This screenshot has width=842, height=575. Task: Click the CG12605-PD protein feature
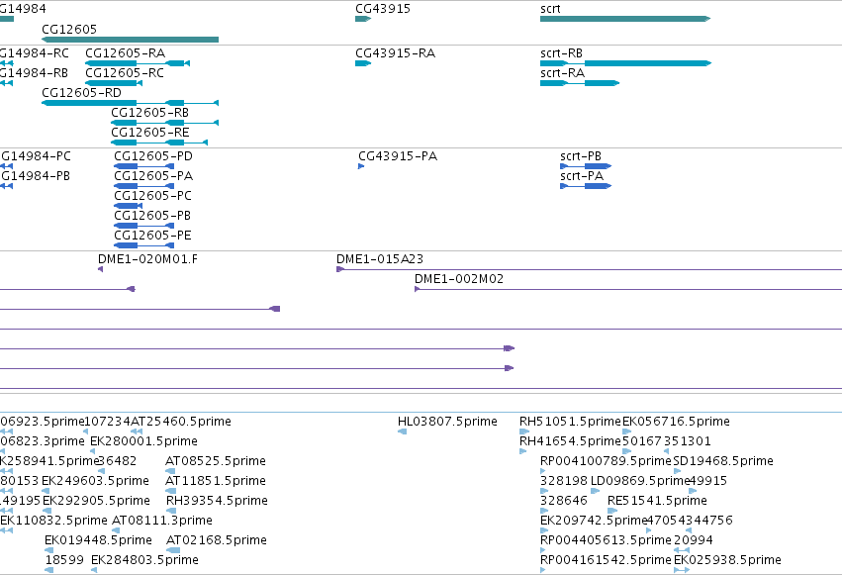(143, 166)
